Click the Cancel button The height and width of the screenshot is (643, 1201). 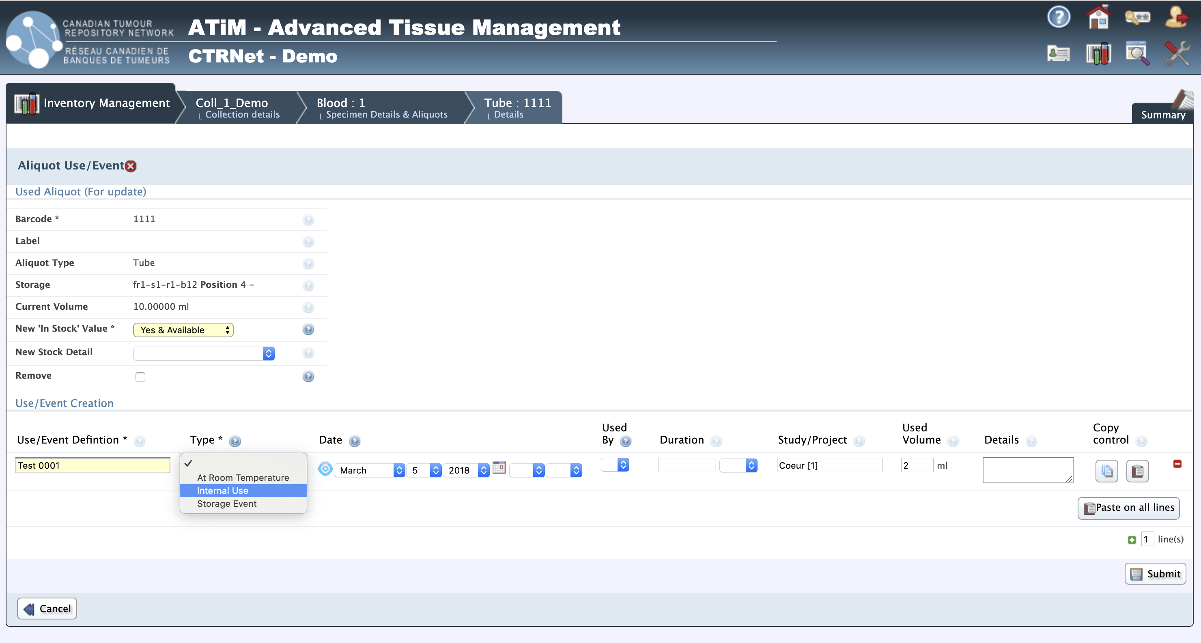(47, 609)
